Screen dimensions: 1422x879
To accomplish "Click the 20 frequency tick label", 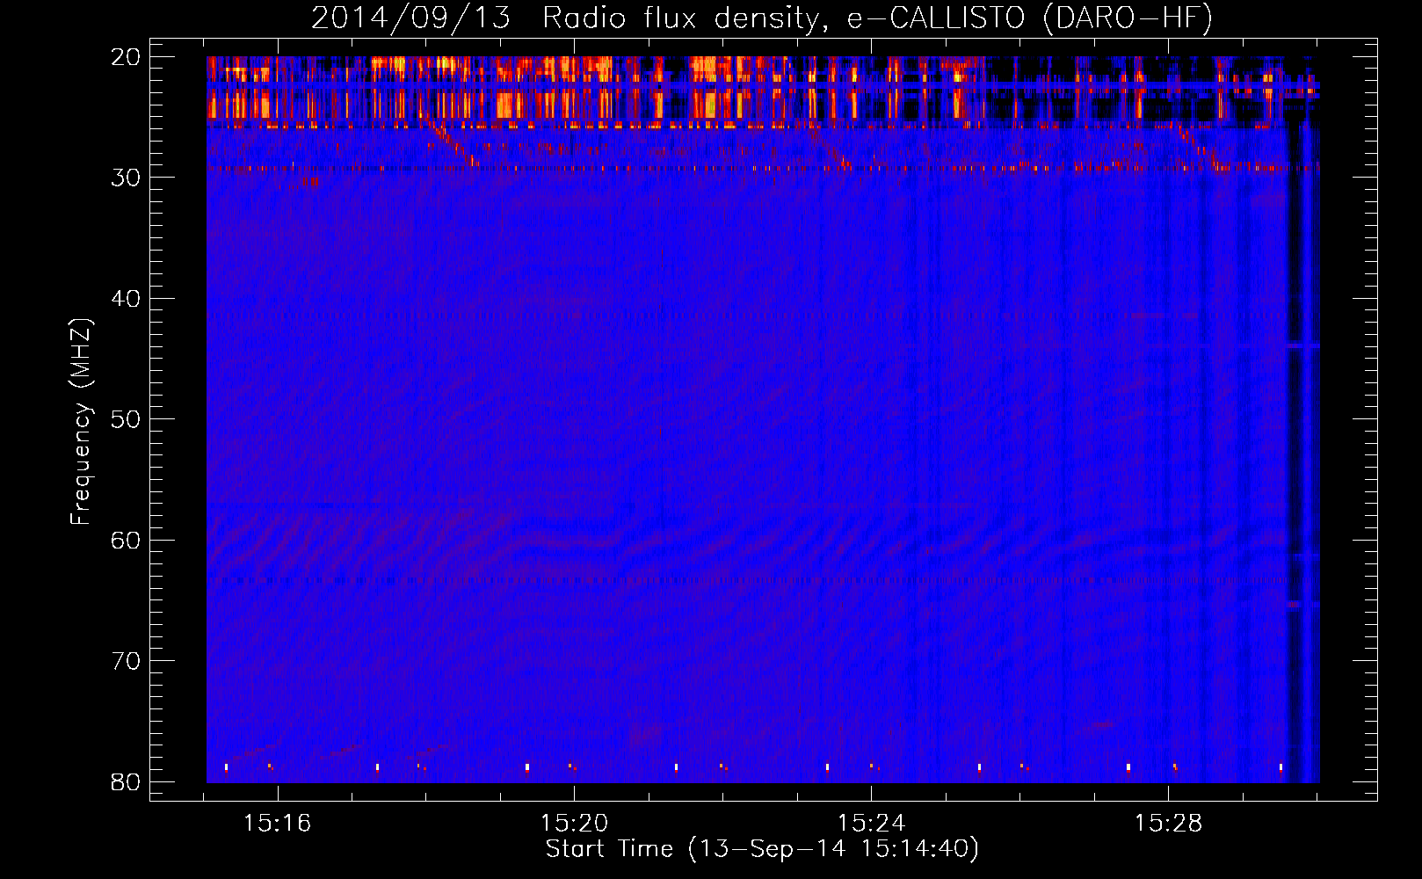I will pyautogui.click(x=127, y=57).
